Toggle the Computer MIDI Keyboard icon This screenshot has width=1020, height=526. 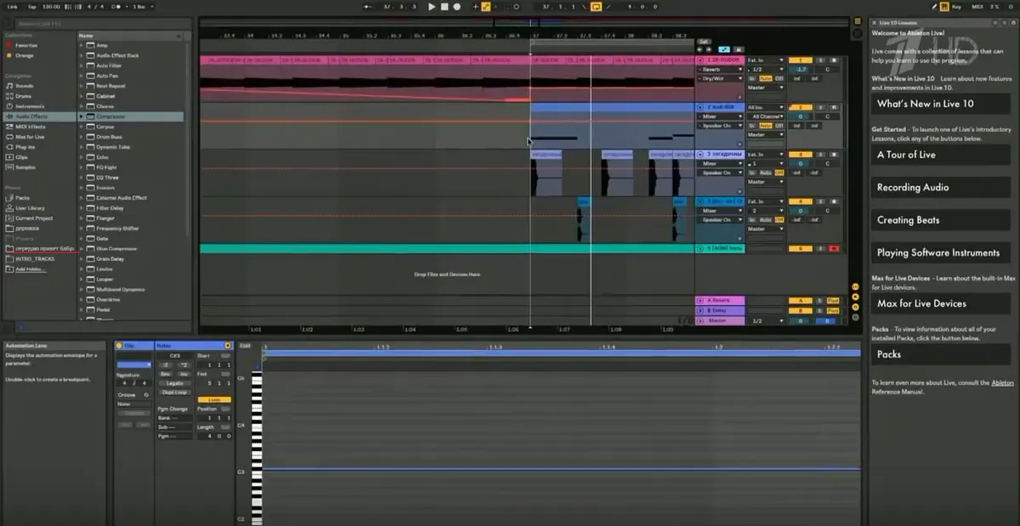point(944,6)
